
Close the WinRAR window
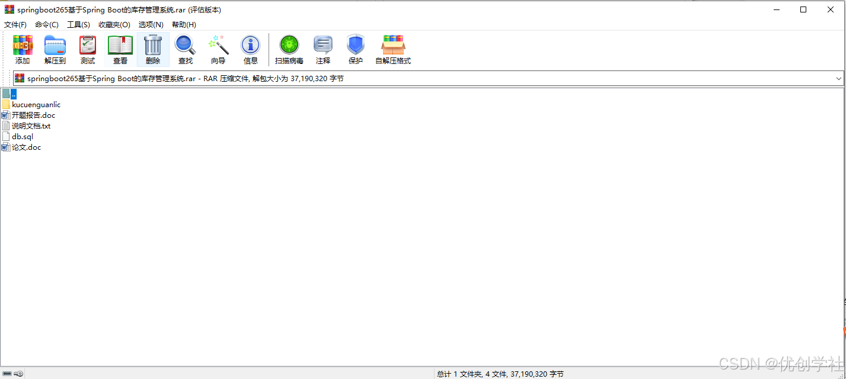point(831,9)
